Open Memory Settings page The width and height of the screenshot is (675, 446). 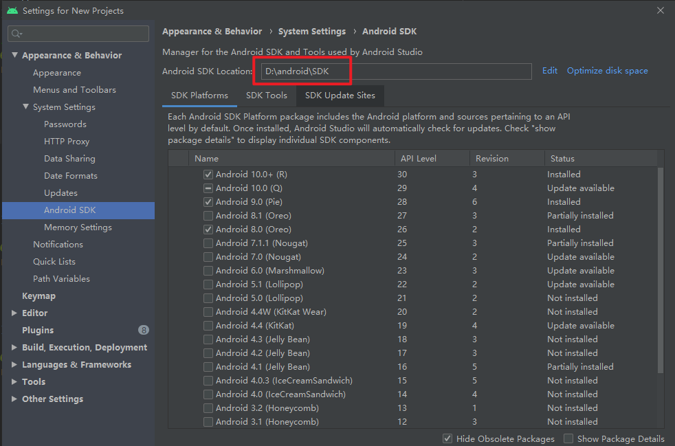(78, 227)
